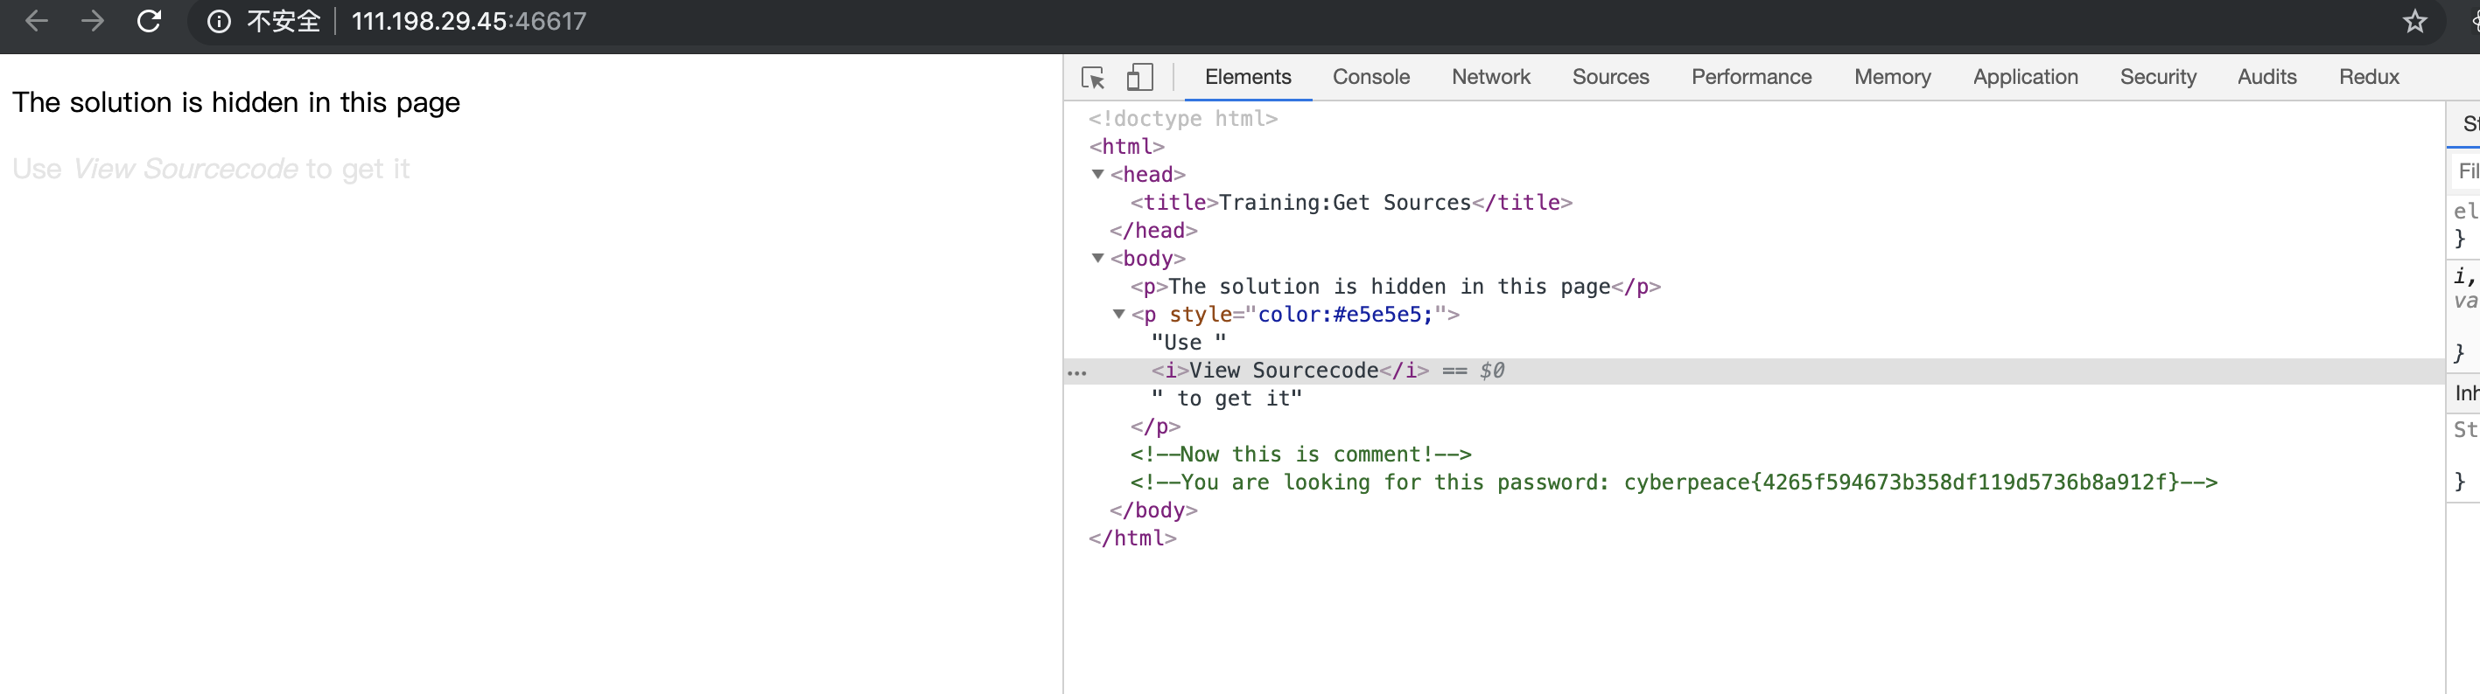Switch to the Console tab

pos(1371,77)
